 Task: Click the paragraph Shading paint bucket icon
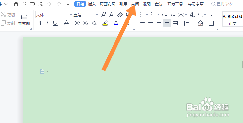[x=200, y=23]
